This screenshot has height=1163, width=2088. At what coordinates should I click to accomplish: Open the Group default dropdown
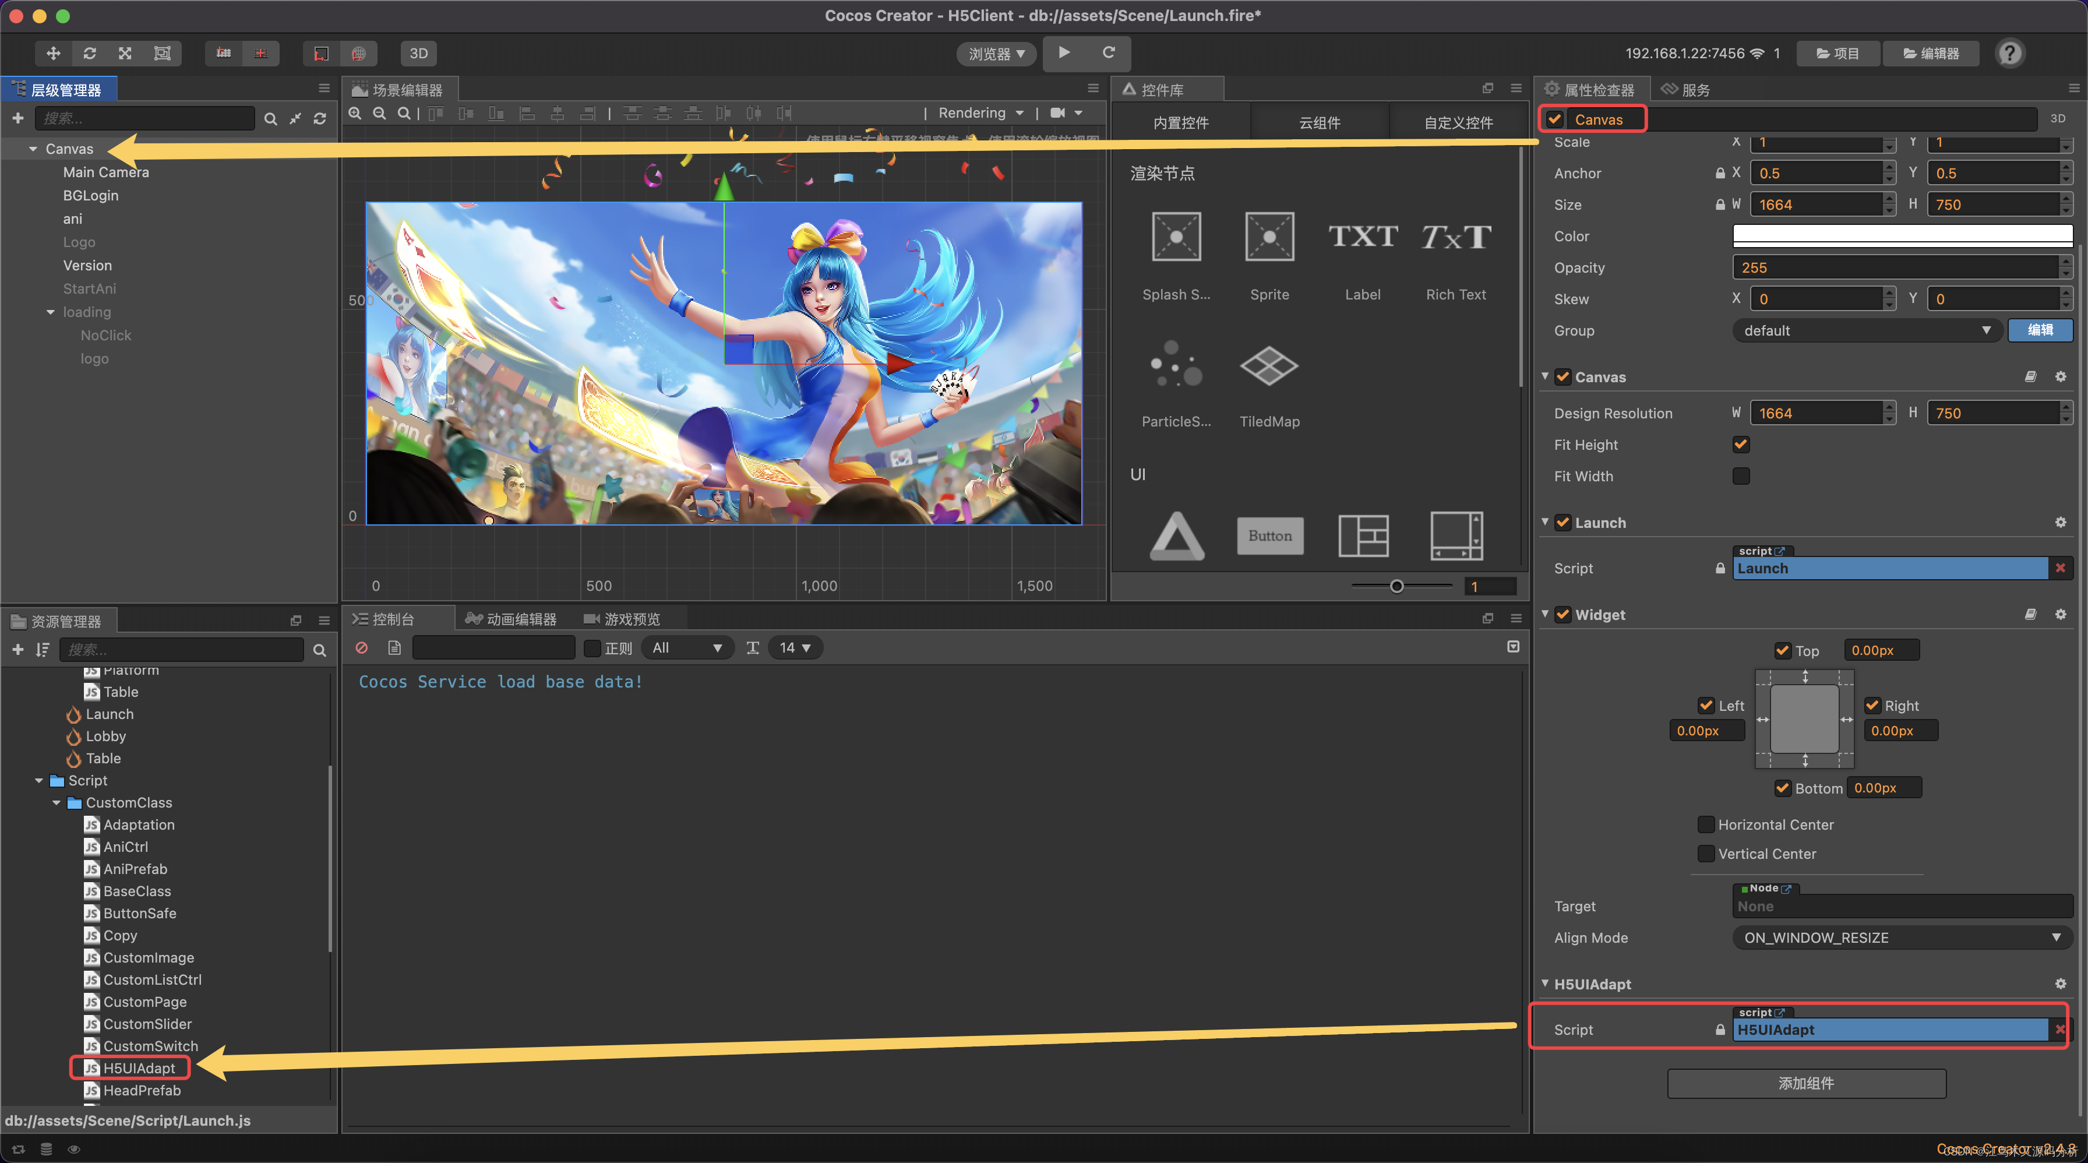pos(1867,331)
